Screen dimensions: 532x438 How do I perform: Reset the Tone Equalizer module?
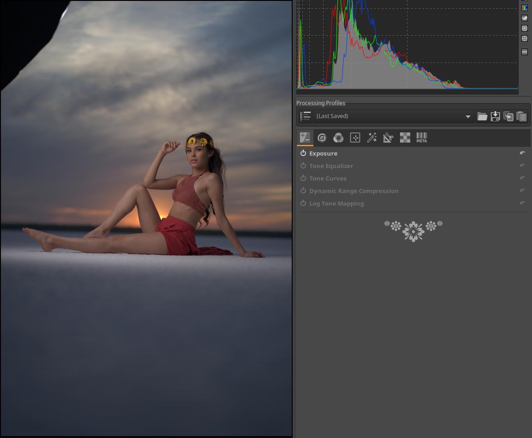pos(522,165)
